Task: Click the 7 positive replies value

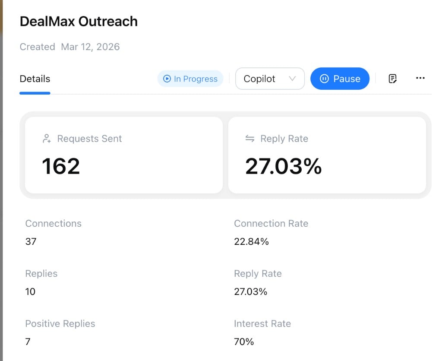Action: click(28, 342)
